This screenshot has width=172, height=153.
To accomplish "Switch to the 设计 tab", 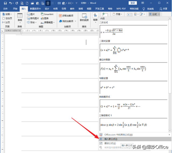I will click(47, 9).
